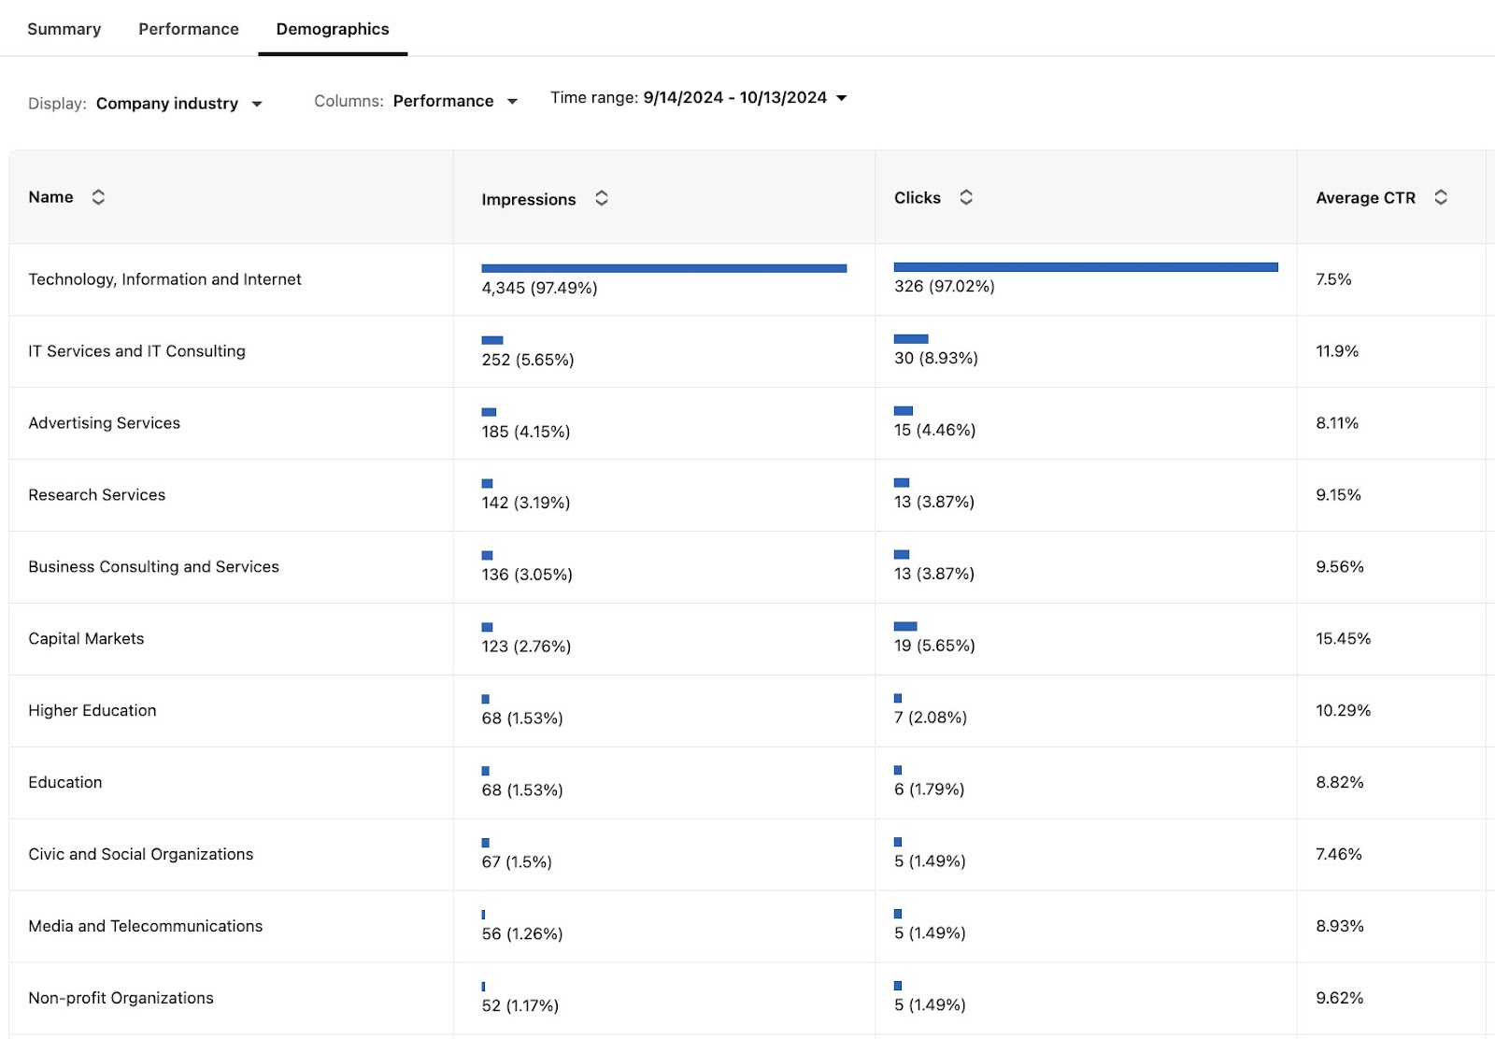1495x1039 pixels.
Task: Click Average CTR value 15.45%
Action: tap(1344, 639)
